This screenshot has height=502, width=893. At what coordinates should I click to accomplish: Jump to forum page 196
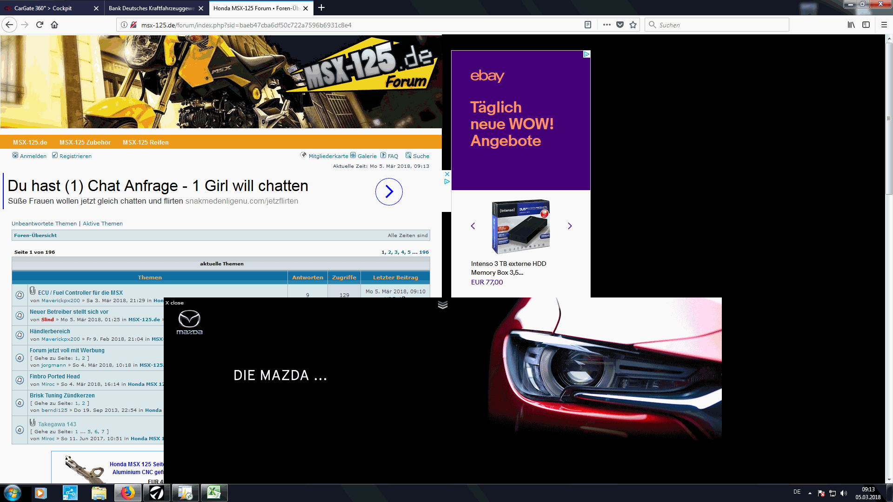[x=424, y=252]
